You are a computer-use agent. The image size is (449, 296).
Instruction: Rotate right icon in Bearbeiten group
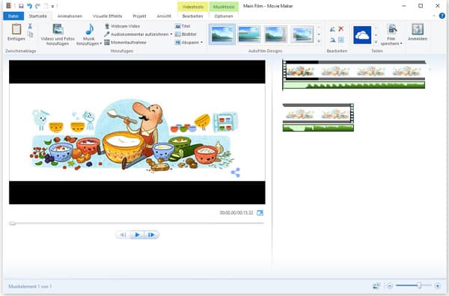click(x=332, y=40)
